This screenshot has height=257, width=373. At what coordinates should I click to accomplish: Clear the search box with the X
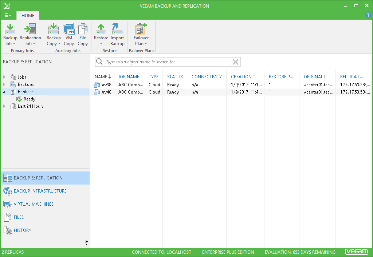click(236, 62)
